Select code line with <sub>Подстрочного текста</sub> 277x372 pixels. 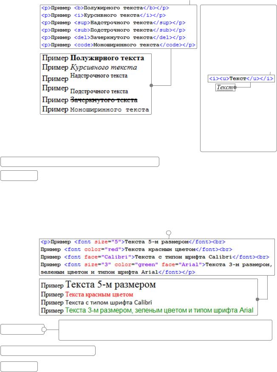pyautogui.click(x=113, y=30)
